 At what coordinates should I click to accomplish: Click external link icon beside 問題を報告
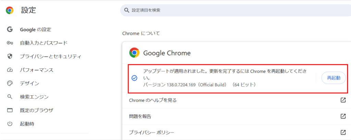coord(343,116)
